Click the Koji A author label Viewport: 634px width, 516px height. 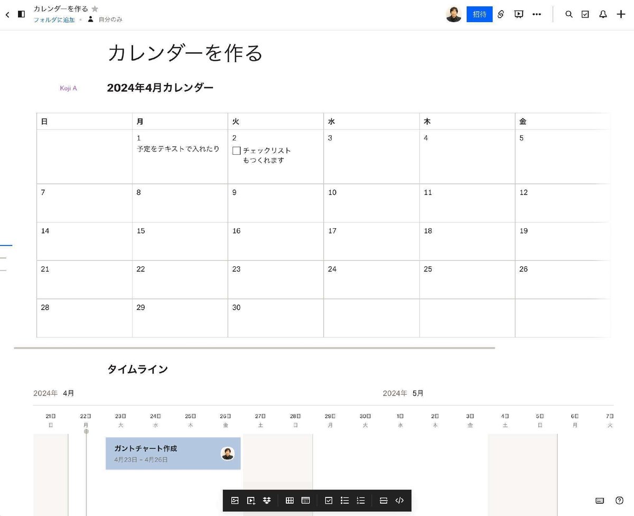click(x=68, y=88)
